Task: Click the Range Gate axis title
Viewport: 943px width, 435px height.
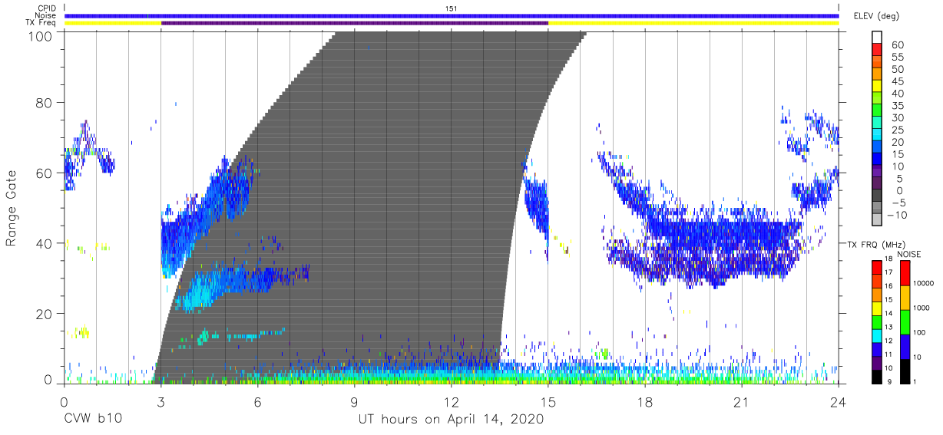Action: click(x=12, y=208)
